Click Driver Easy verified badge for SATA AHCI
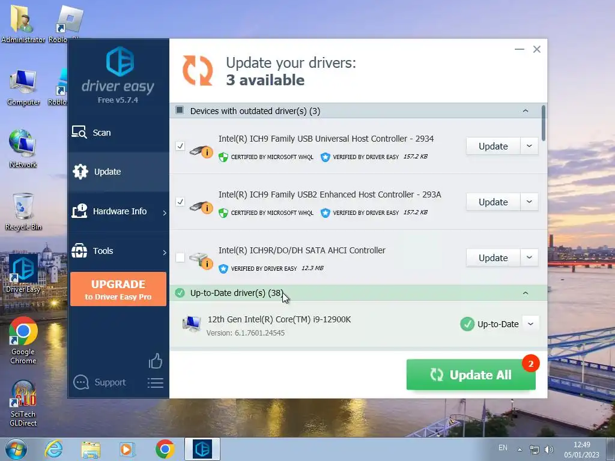Image resolution: width=615 pixels, height=461 pixels. click(223, 269)
